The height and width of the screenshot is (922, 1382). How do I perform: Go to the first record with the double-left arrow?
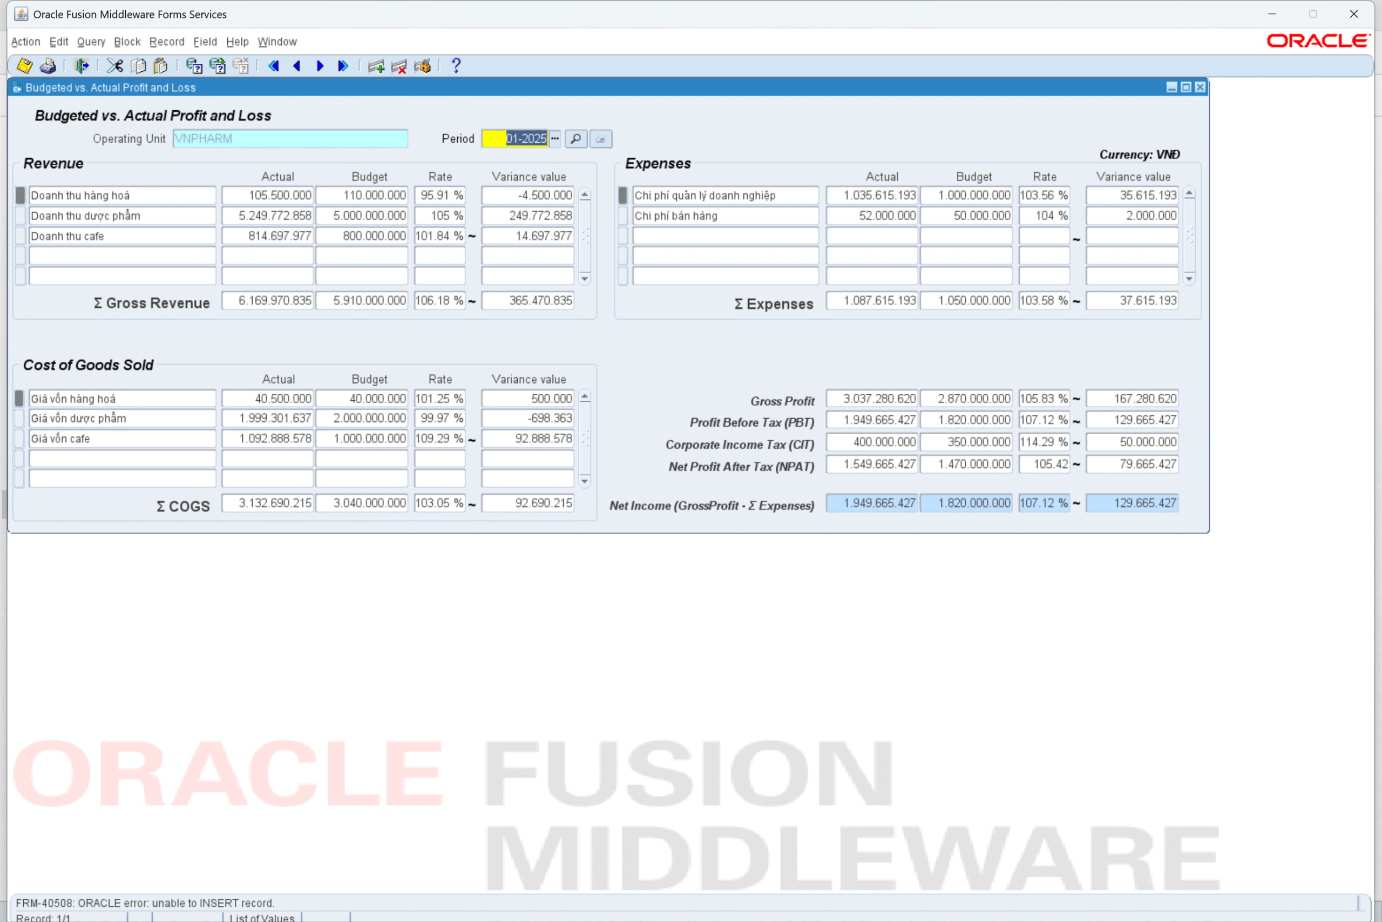click(274, 66)
